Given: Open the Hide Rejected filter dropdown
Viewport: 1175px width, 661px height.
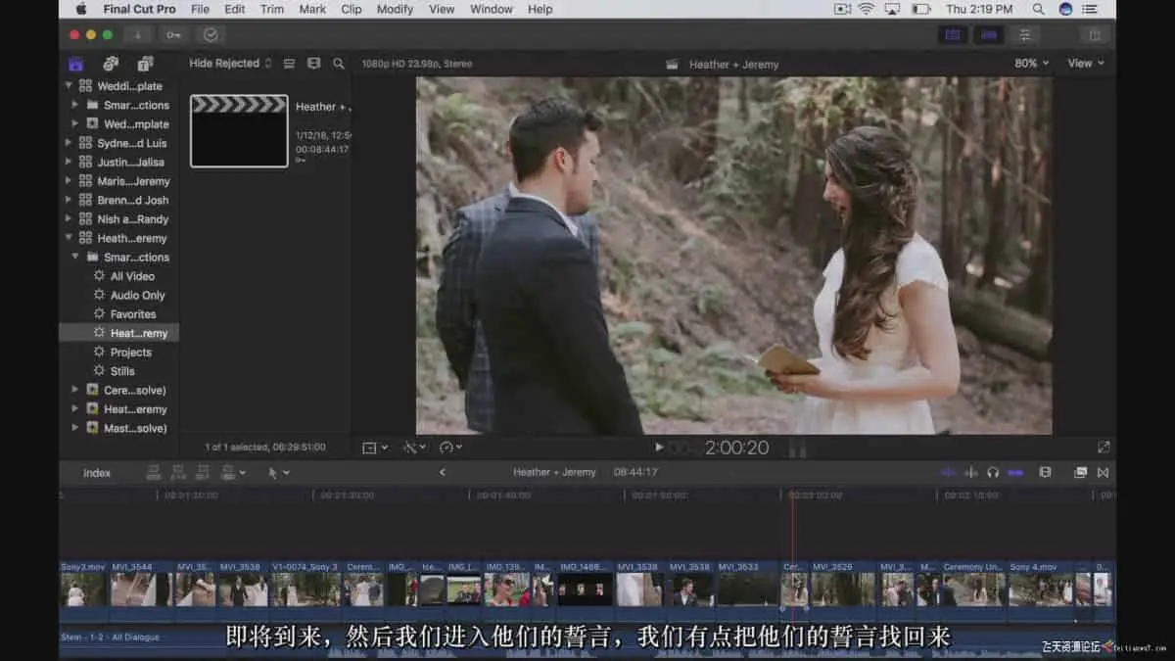Looking at the screenshot, I should (x=231, y=64).
